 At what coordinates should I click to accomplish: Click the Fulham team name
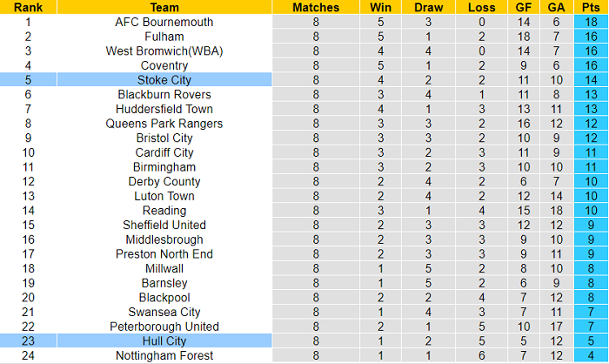coord(164,37)
